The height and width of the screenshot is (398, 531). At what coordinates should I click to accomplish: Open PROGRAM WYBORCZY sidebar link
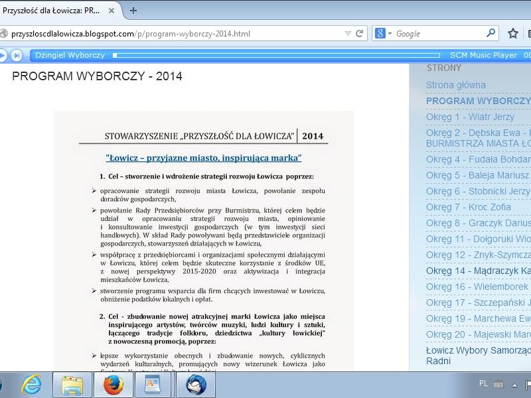pos(478,101)
